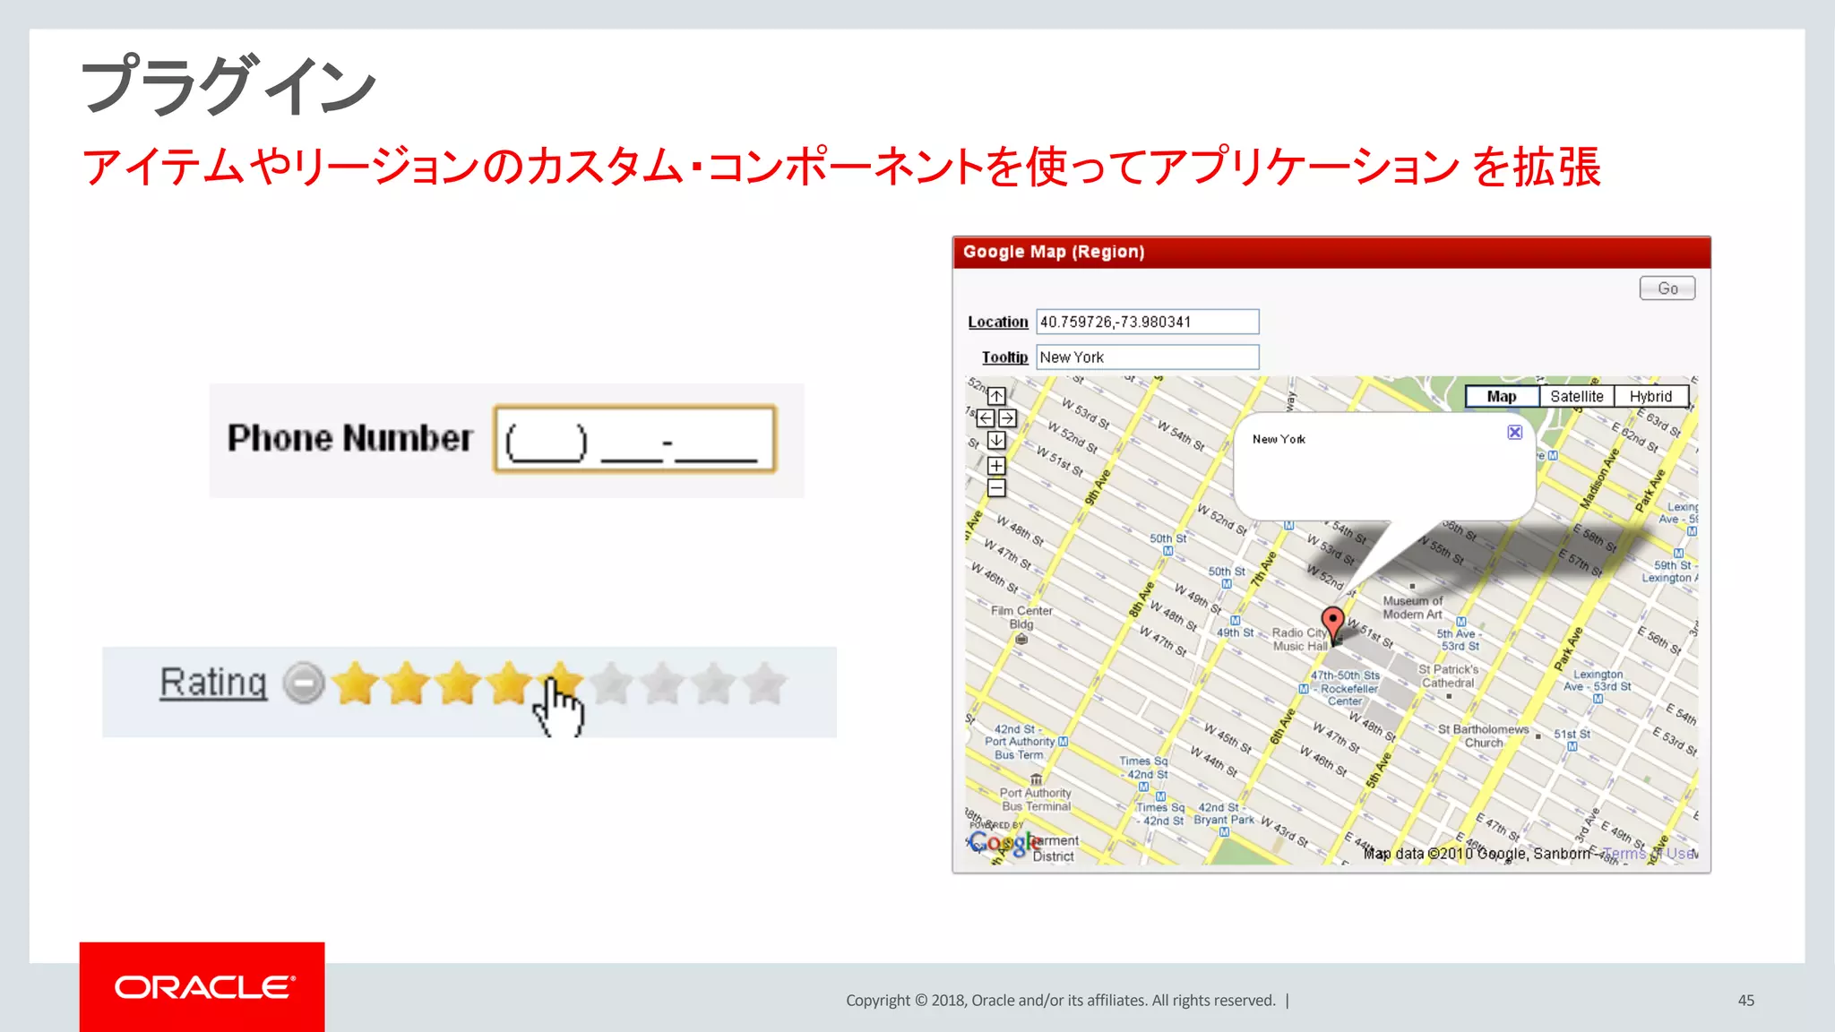Close the New York info balloon
The image size is (1835, 1032).
pyautogui.click(x=1514, y=433)
